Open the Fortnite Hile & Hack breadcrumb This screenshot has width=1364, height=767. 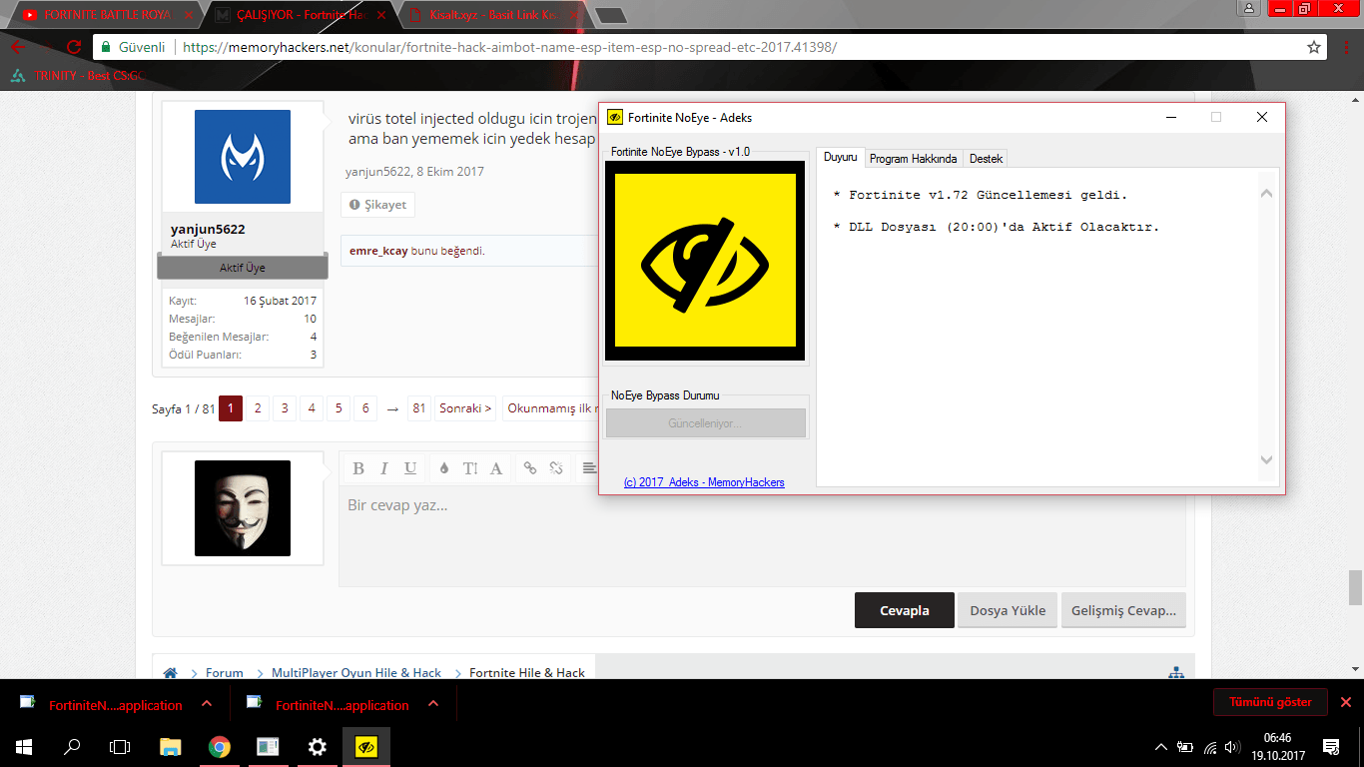coord(527,673)
